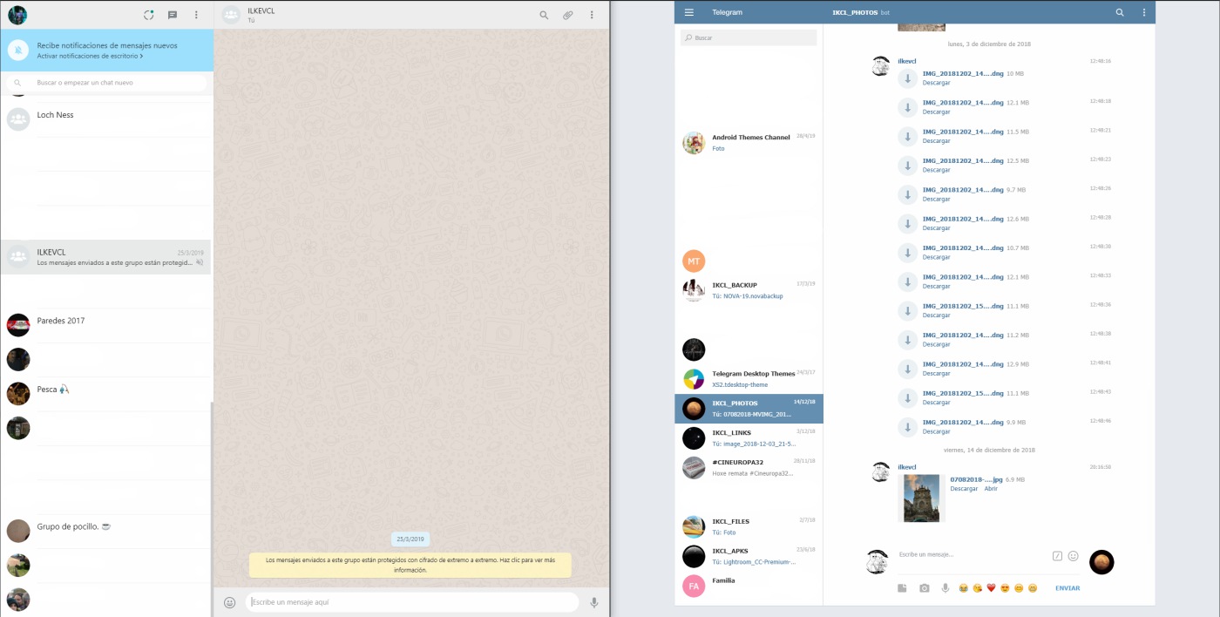Click the Telegram camera icon
The height and width of the screenshot is (617, 1220).
[x=924, y=588]
